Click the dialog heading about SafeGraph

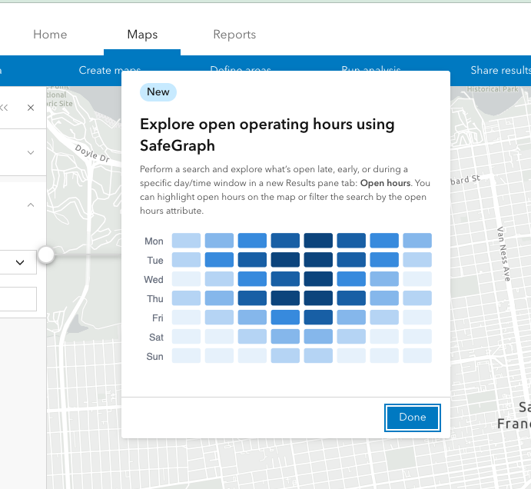tap(267, 135)
